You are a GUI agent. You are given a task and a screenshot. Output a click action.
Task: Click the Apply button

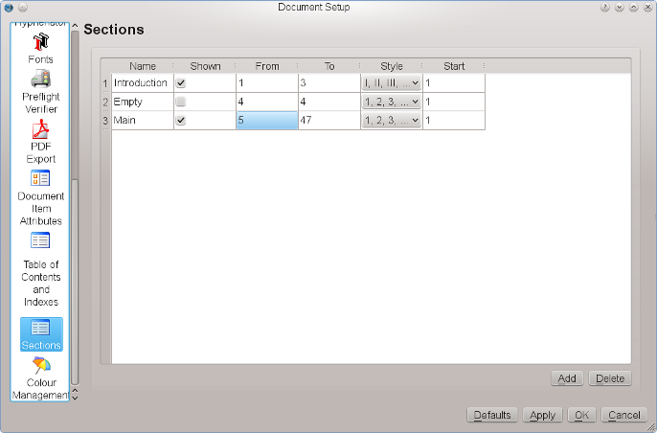point(543,415)
